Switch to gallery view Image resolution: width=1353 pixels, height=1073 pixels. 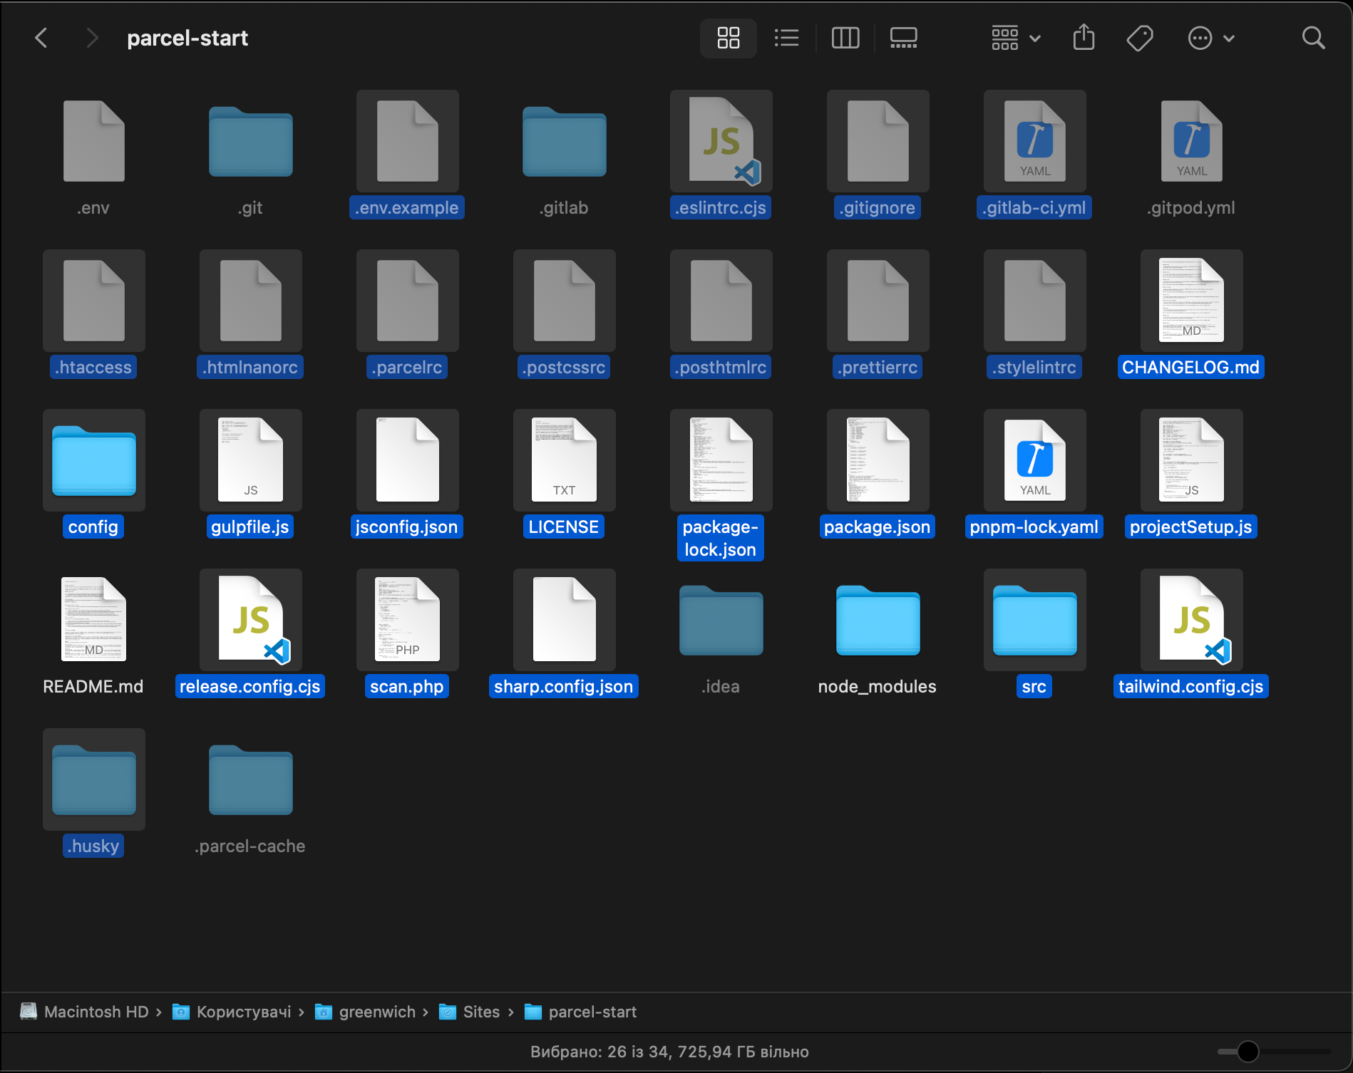click(x=903, y=38)
